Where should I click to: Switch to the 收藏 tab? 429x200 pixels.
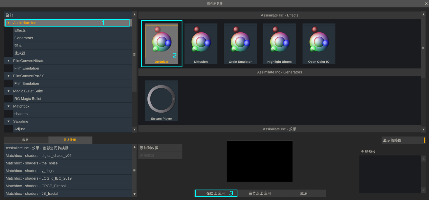click(x=26, y=140)
